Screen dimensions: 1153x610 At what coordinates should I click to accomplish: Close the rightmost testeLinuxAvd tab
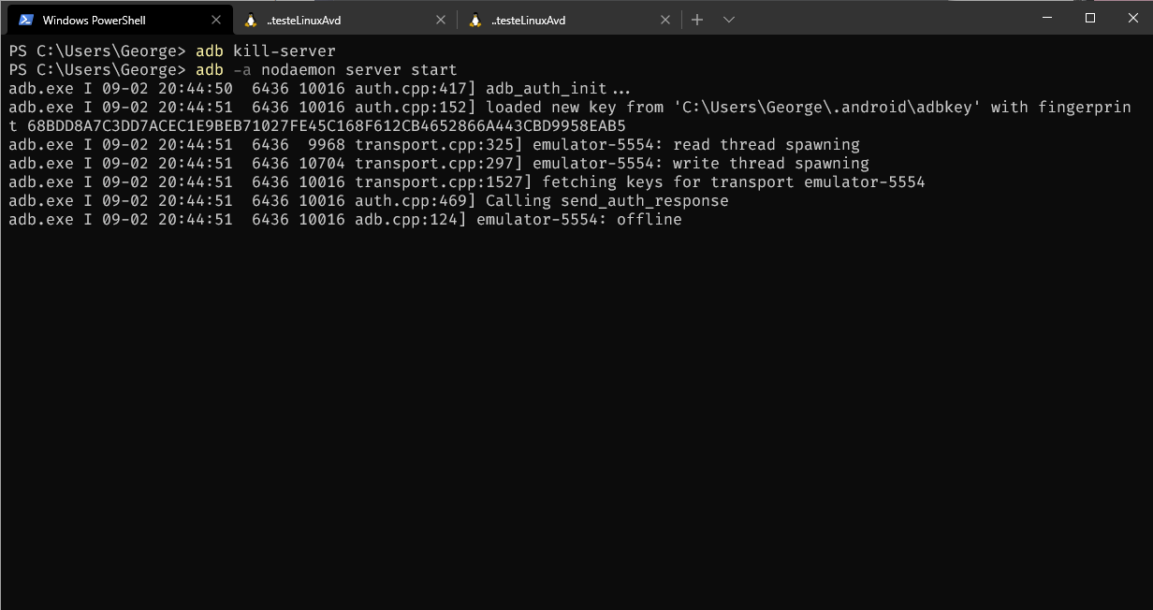pos(665,20)
